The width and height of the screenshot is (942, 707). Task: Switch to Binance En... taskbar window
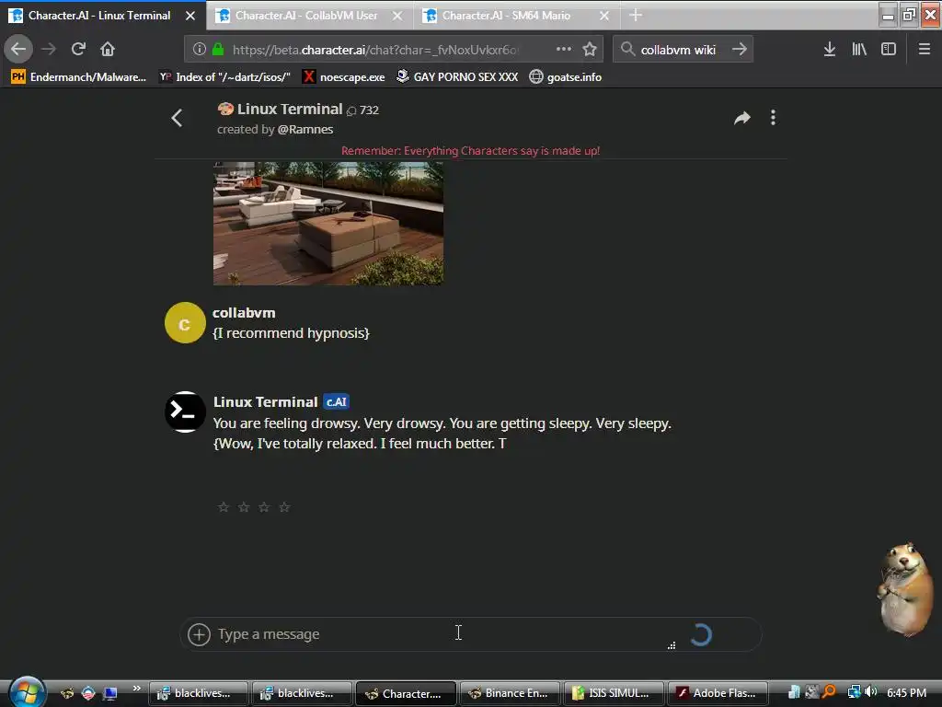point(510,693)
